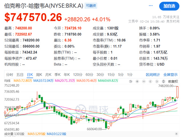Click the candlestick style icon beside 前复权
Image resolution: width=182 pixels, height=137 pixels.
[163, 81]
